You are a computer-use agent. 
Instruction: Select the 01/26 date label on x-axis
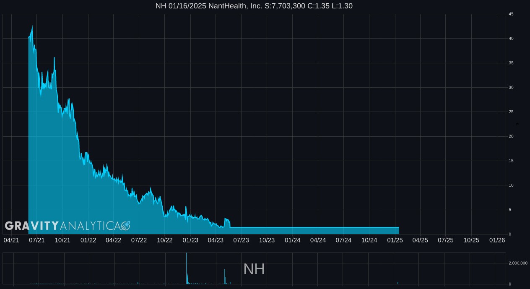pos(497,240)
